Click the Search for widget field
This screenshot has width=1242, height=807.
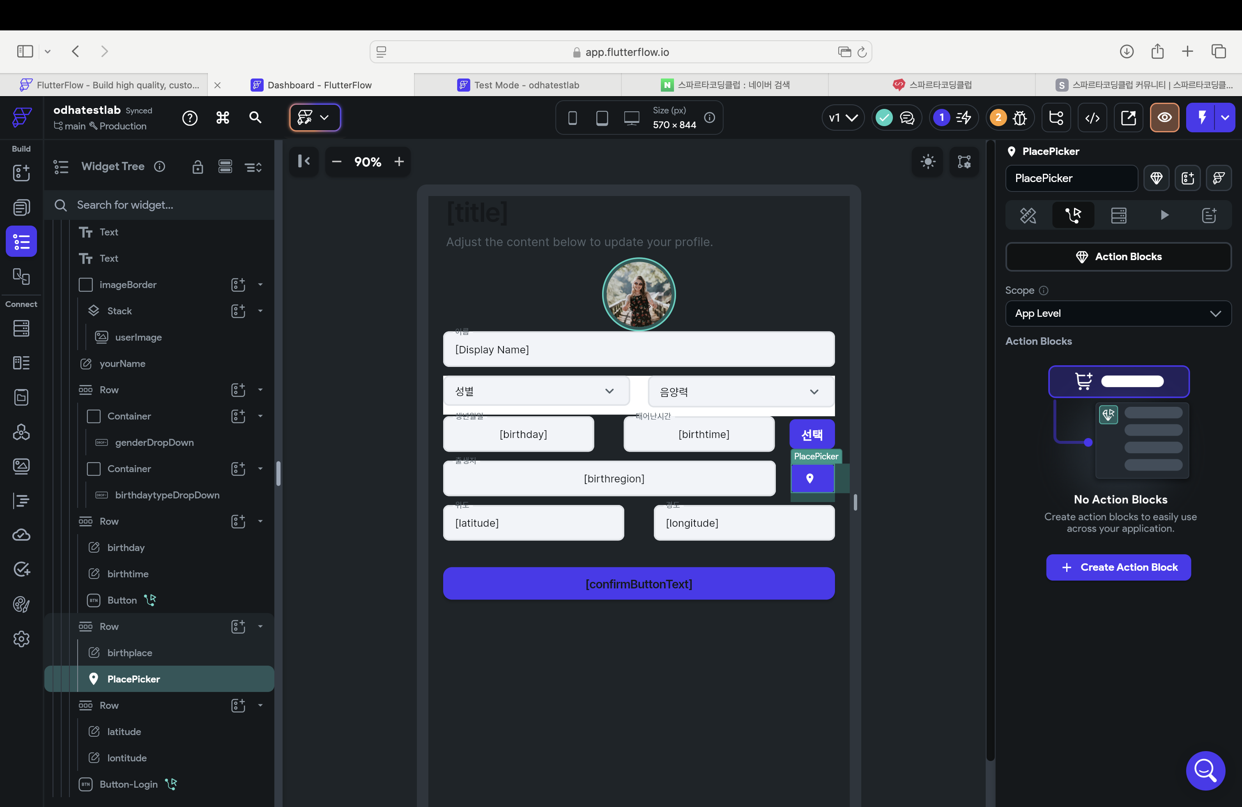click(159, 205)
